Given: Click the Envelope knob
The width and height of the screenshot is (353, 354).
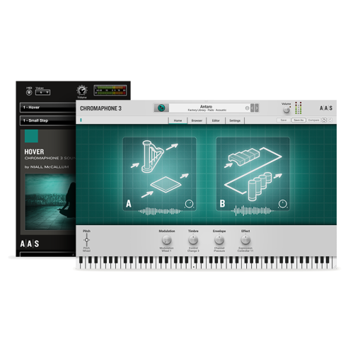Looking at the screenshot, I should coord(219,240).
